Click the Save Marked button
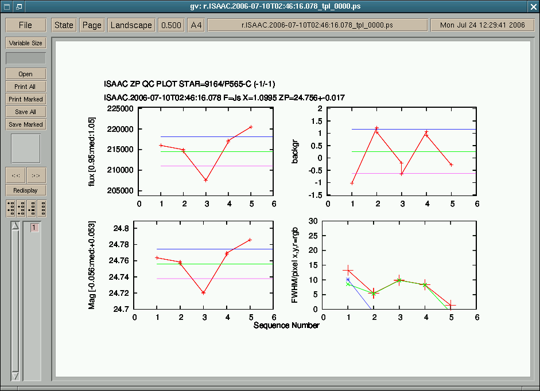Image resolution: width=540 pixels, height=391 pixels. [x=26, y=124]
